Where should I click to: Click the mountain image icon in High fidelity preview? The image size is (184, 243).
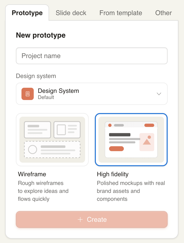(x=147, y=141)
